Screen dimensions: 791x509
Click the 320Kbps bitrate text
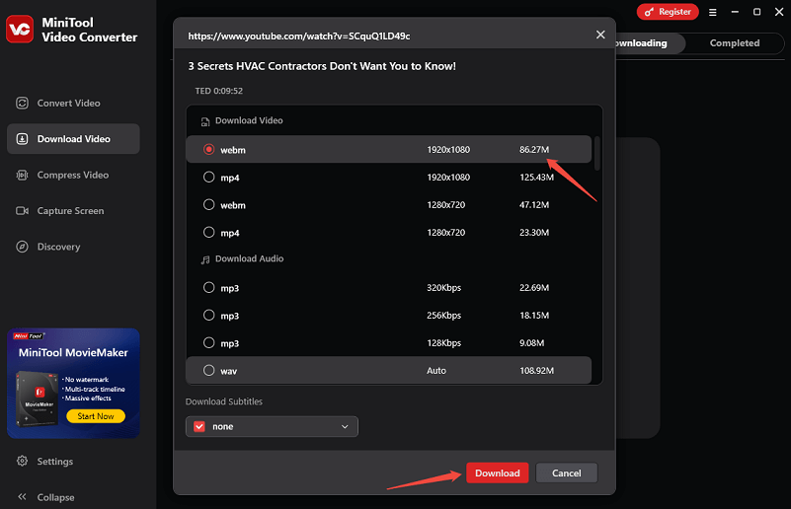coord(444,288)
